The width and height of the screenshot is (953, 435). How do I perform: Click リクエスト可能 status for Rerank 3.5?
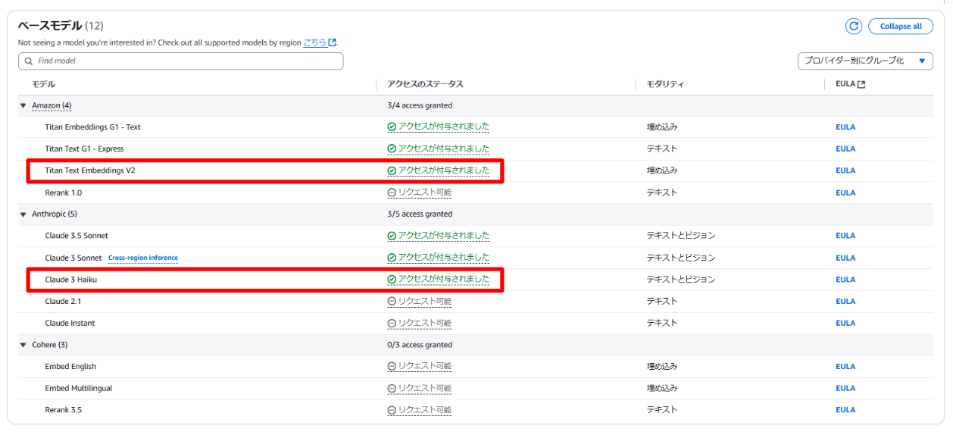[x=420, y=410]
